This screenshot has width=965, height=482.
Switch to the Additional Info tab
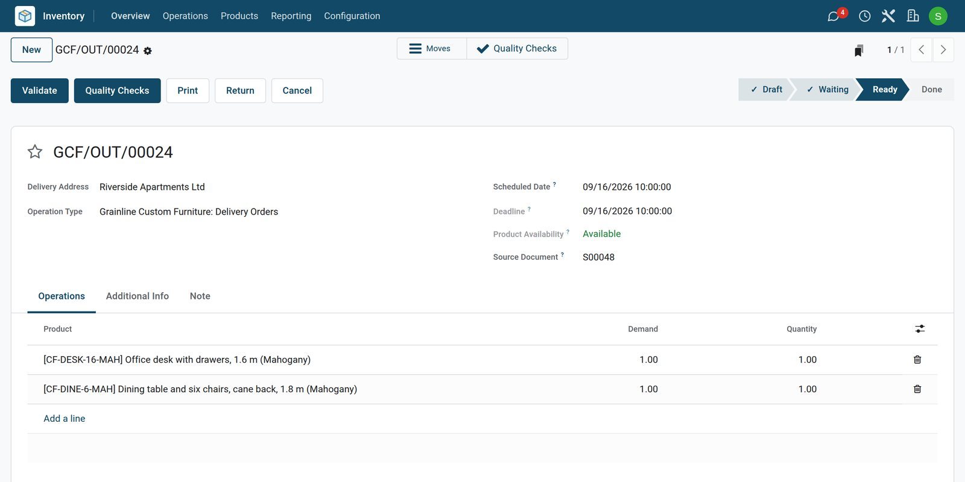[x=138, y=296]
